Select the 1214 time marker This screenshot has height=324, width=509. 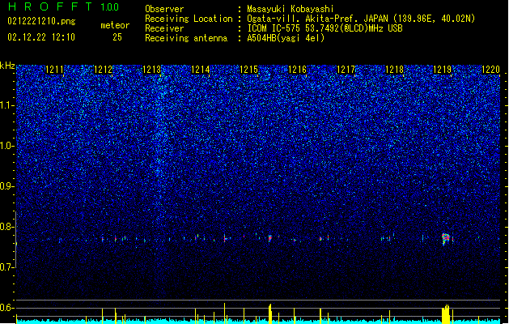pyautogui.click(x=201, y=70)
